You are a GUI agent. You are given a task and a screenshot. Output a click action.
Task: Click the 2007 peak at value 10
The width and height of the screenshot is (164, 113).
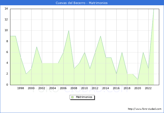[69, 31]
